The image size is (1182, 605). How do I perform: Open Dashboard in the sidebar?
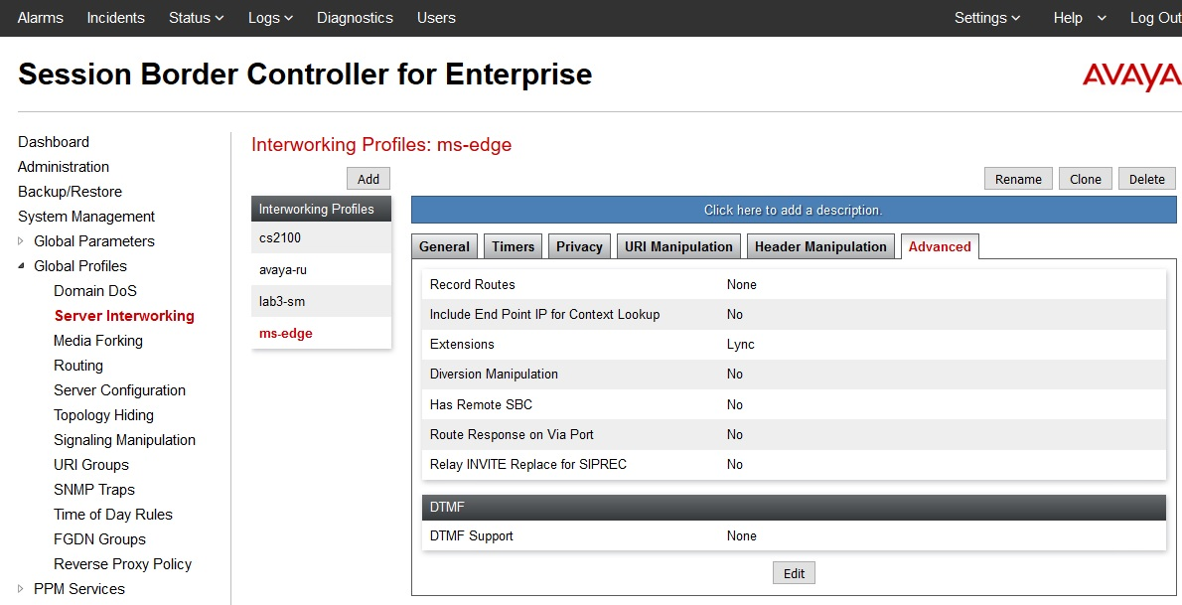[54, 142]
